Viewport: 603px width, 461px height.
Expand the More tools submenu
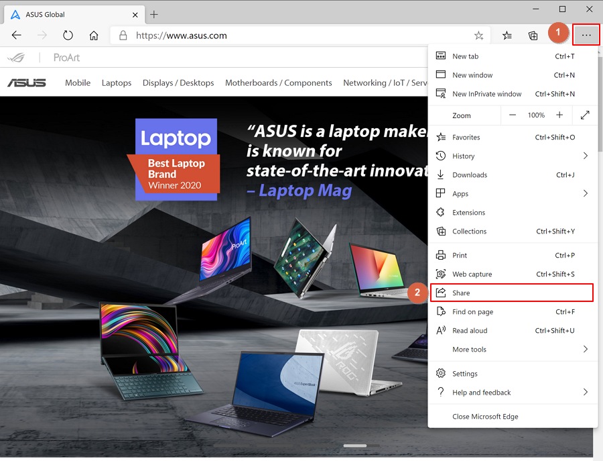click(513, 350)
